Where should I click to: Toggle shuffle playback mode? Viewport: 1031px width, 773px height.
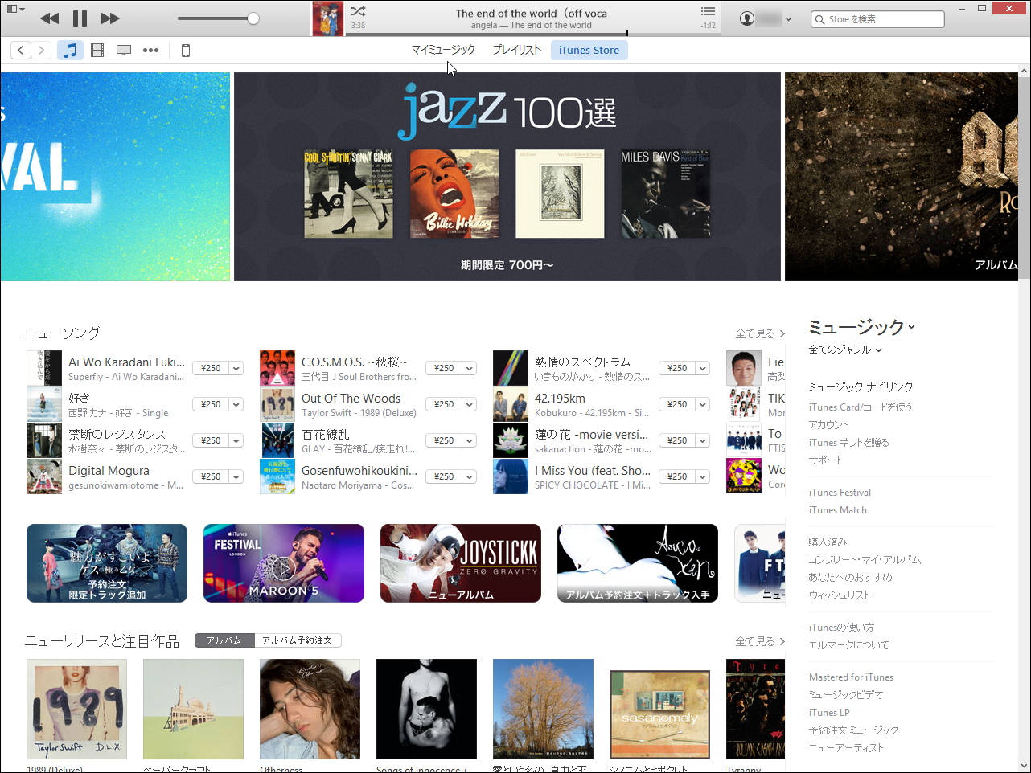[358, 12]
